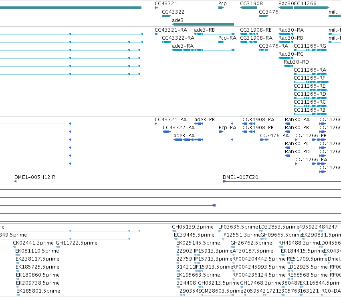Click transcript CG11266-RG
The width and height of the screenshot is (341, 297).
(311, 50)
